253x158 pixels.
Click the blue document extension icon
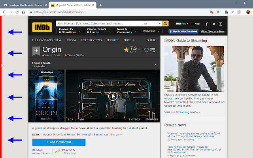tap(226, 12)
